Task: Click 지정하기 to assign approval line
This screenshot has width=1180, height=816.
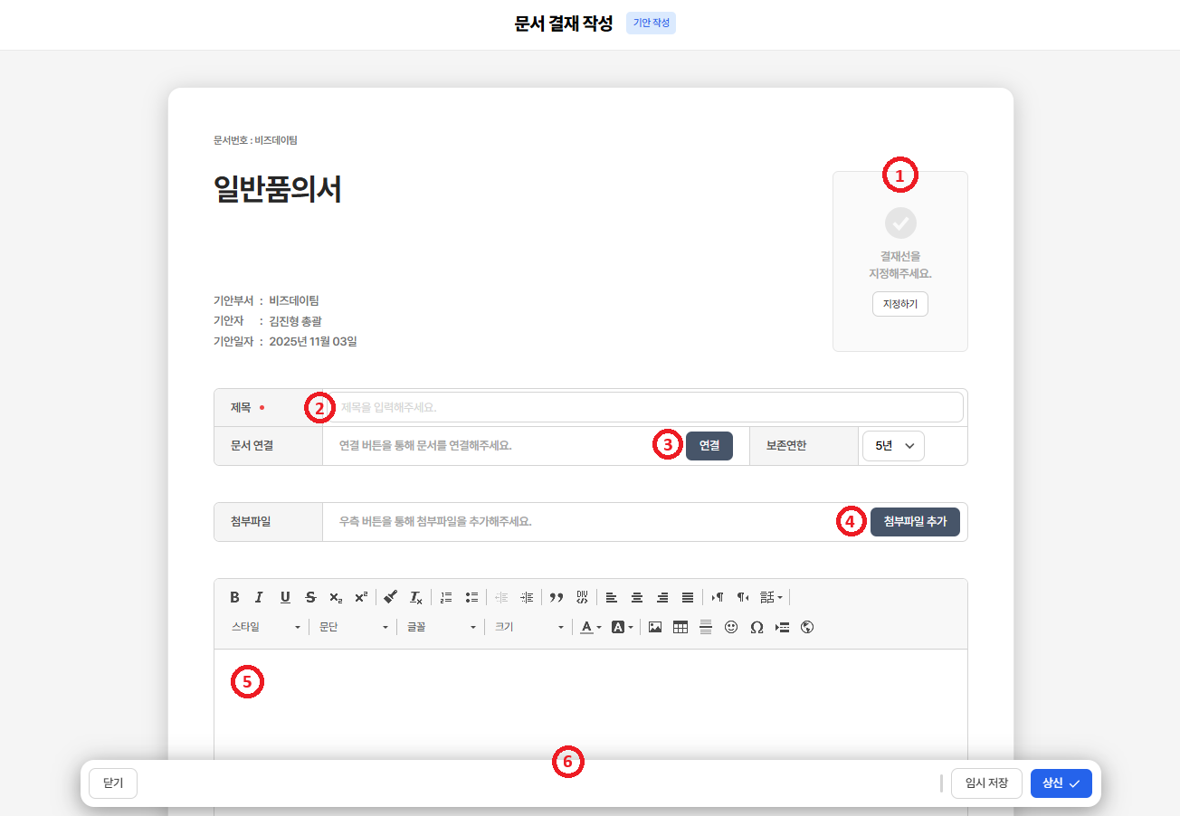Action: (x=900, y=304)
